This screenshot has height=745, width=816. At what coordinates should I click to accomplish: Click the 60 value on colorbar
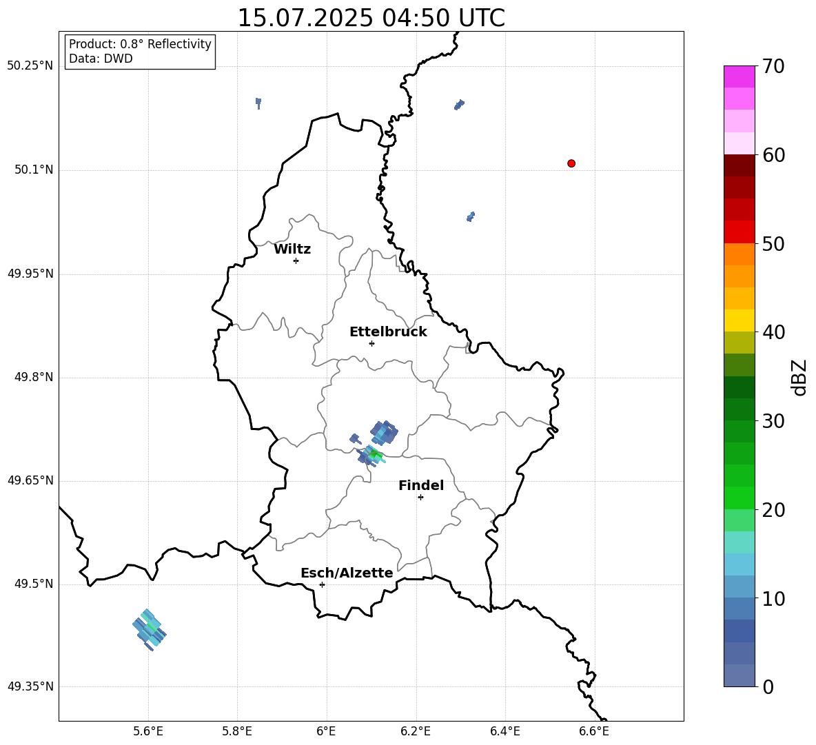click(x=773, y=155)
